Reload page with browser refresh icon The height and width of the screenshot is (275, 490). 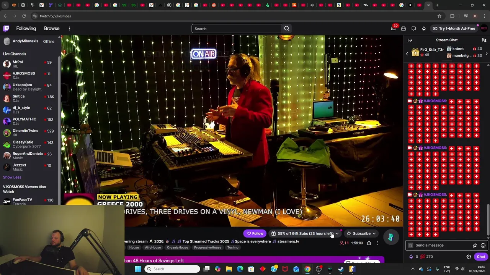point(24,16)
